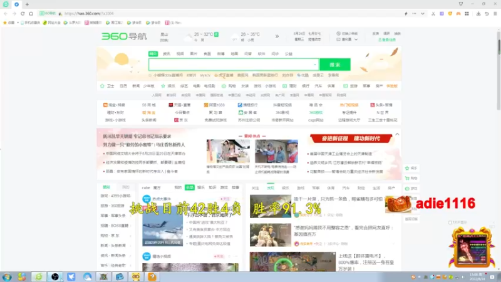Open the extensions grid icon
Image resolution: width=501 pixels, height=282 pixels.
[x=467, y=14]
